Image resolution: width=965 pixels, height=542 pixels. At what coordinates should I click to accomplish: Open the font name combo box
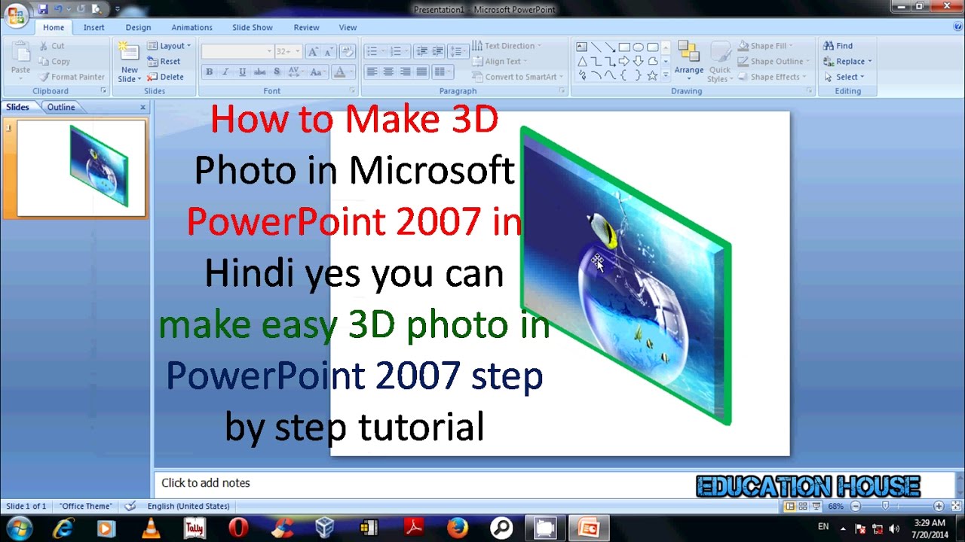237,51
